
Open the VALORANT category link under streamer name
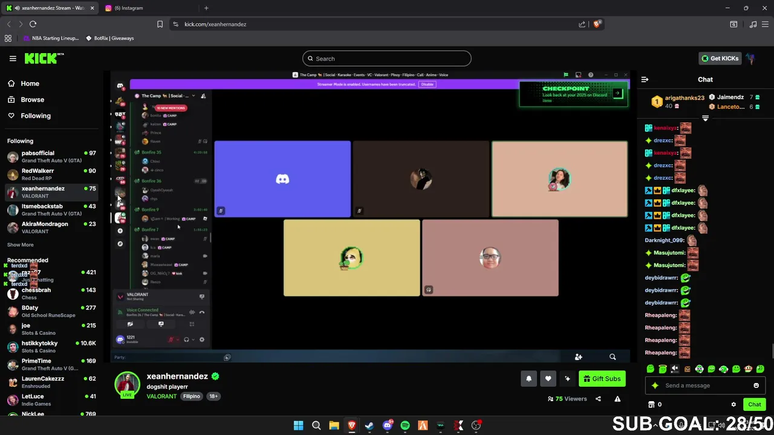click(x=161, y=396)
